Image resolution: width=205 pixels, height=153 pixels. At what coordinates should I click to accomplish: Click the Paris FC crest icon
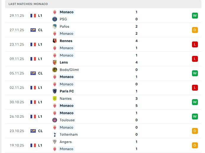click(x=54, y=91)
